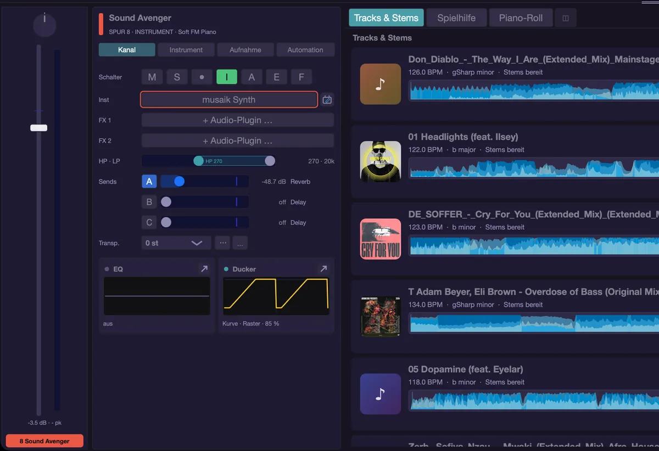Open the Transp. 0 st dropdown
Viewport: 659px width, 451px height.
(x=176, y=243)
